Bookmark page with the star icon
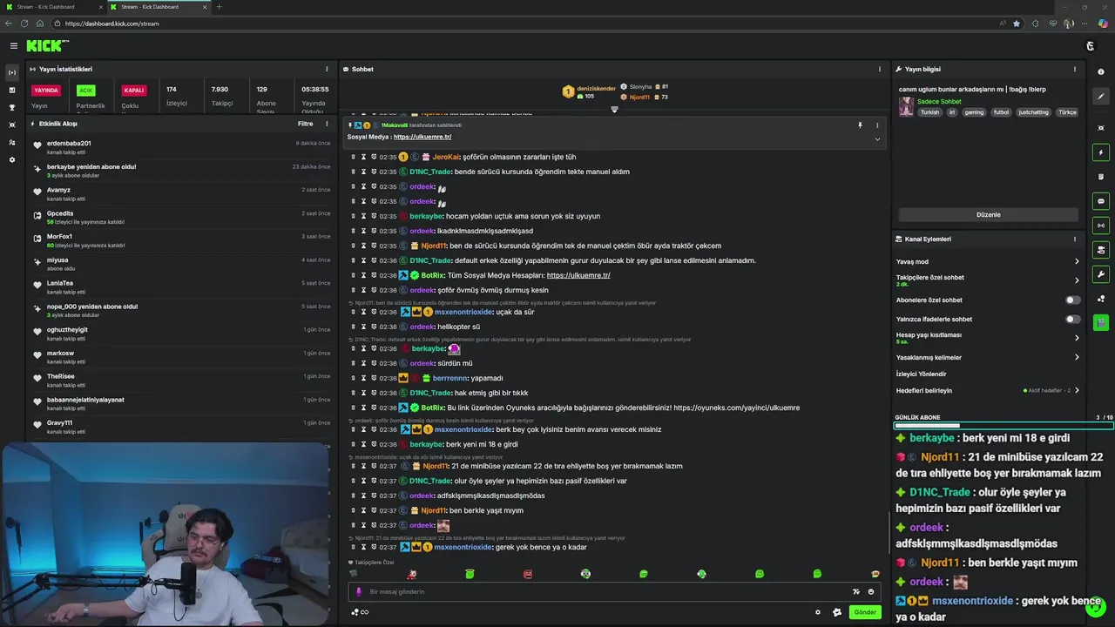This screenshot has height=627, width=1115. (1017, 24)
